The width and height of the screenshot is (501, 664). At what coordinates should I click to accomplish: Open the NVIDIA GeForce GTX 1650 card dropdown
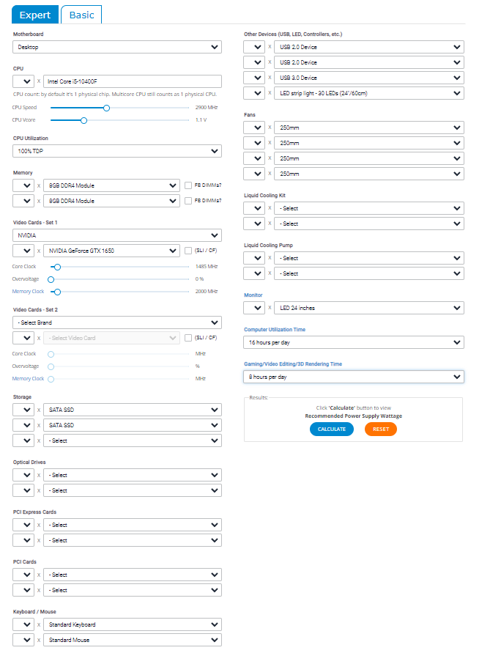(111, 251)
